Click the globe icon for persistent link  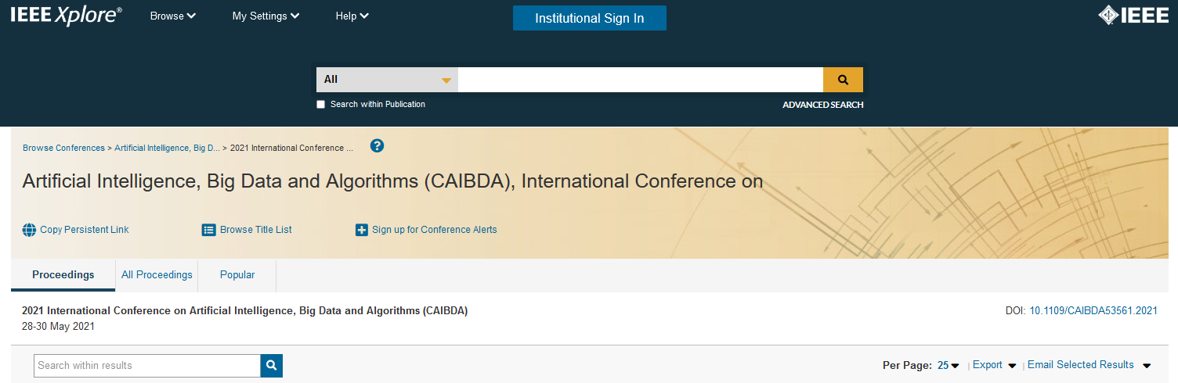tap(30, 230)
